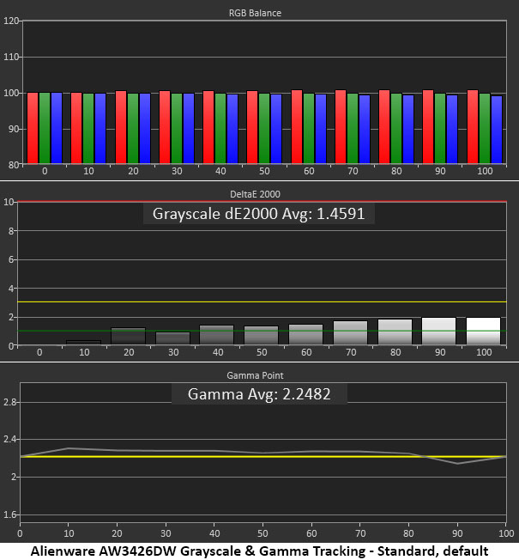Select the red bar at 70 in RGB Balance
This screenshot has width=519, height=560.
click(x=341, y=127)
